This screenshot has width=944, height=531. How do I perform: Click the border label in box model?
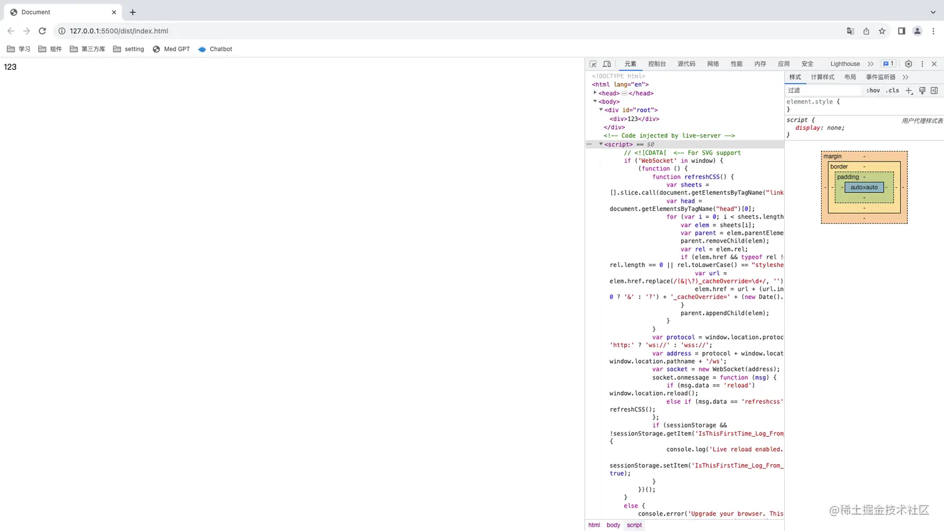[x=839, y=167]
